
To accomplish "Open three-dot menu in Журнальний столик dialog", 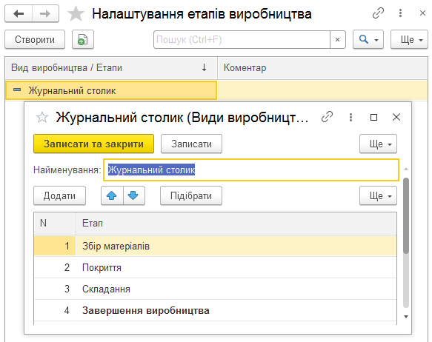I will (x=350, y=117).
